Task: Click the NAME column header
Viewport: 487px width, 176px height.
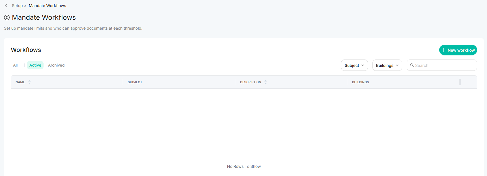Action: pos(20,82)
